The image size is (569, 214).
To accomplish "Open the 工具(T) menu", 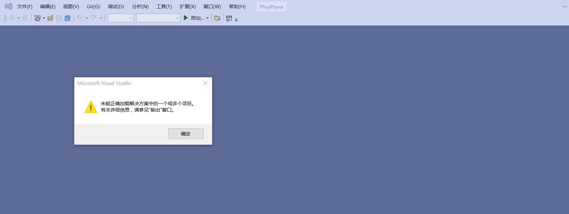I will (x=164, y=7).
